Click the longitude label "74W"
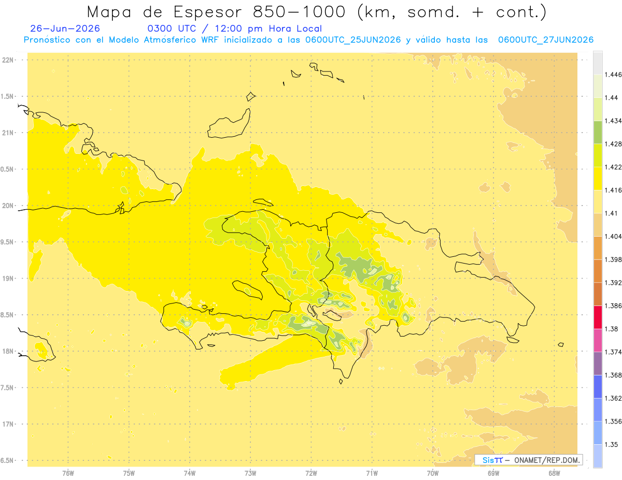The height and width of the screenshot is (480, 622). pos(190,473)
